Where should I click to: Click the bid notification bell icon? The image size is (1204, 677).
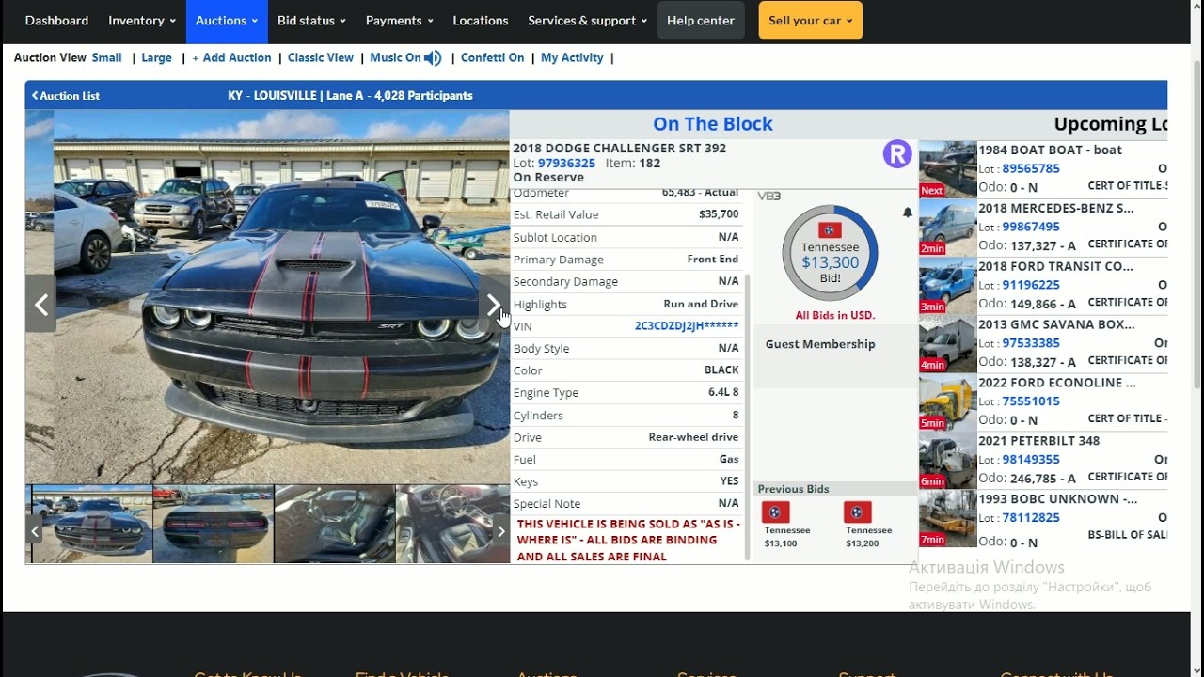907,213
